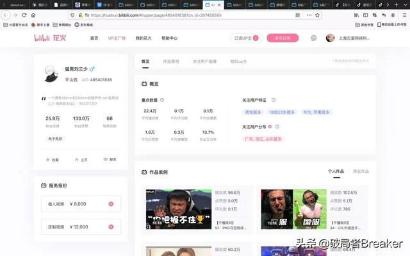Open 帮助中心 menu in navigation

[170, 38]
